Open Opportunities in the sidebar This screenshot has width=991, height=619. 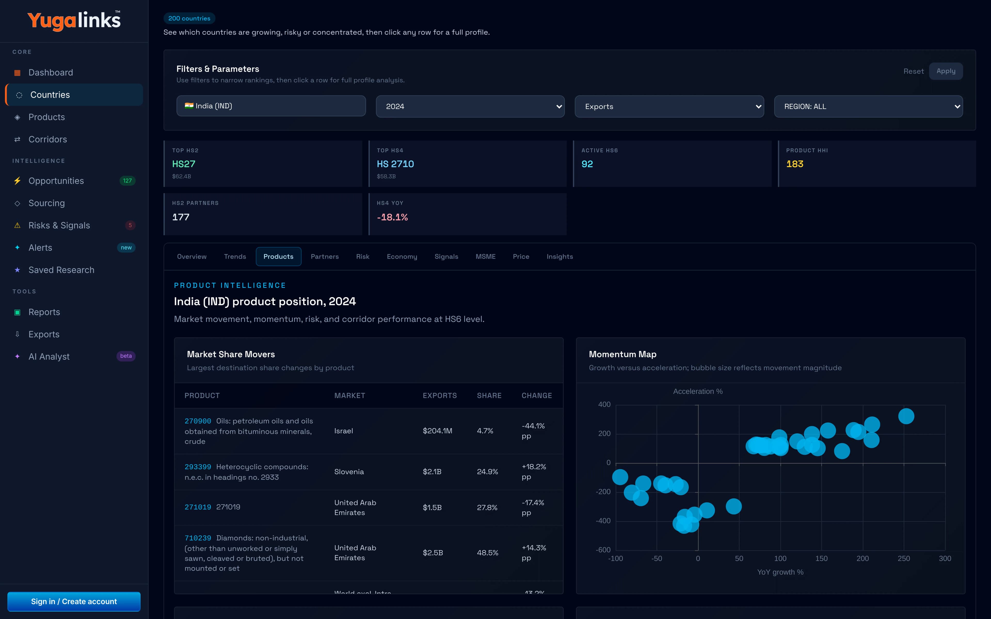pyautogui.click(x=74, y=181)
